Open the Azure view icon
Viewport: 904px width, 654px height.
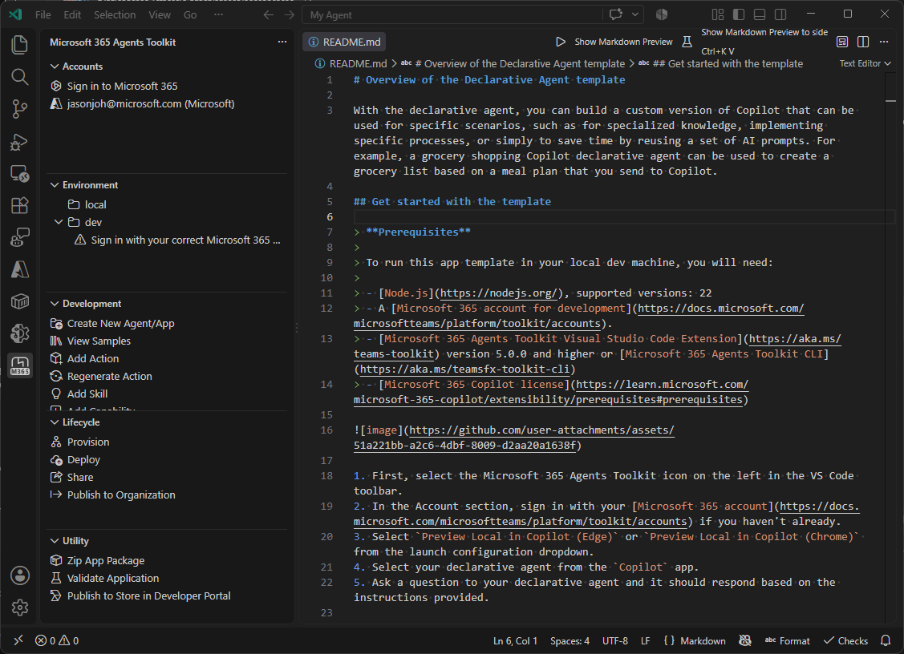pos(19,269)
